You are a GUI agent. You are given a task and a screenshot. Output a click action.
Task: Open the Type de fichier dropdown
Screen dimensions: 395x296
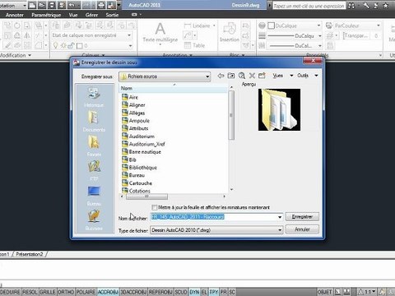click(x=216, y=230)
